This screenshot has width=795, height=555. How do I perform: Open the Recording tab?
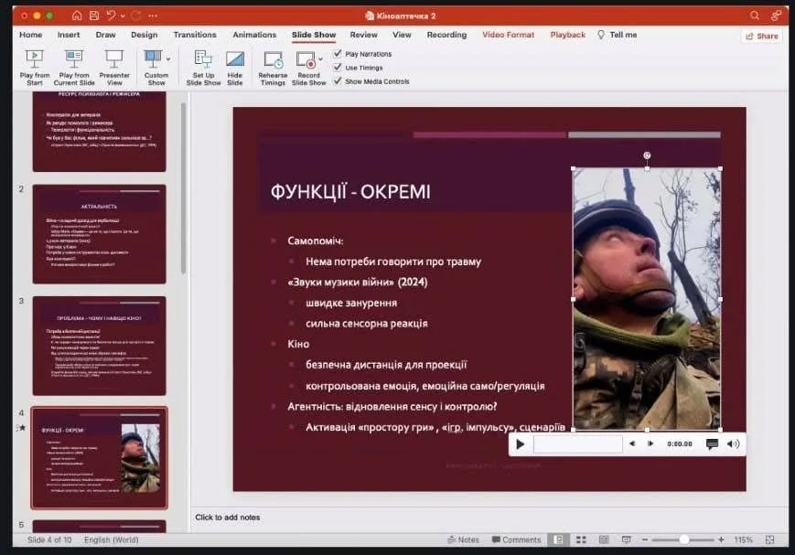446,35
